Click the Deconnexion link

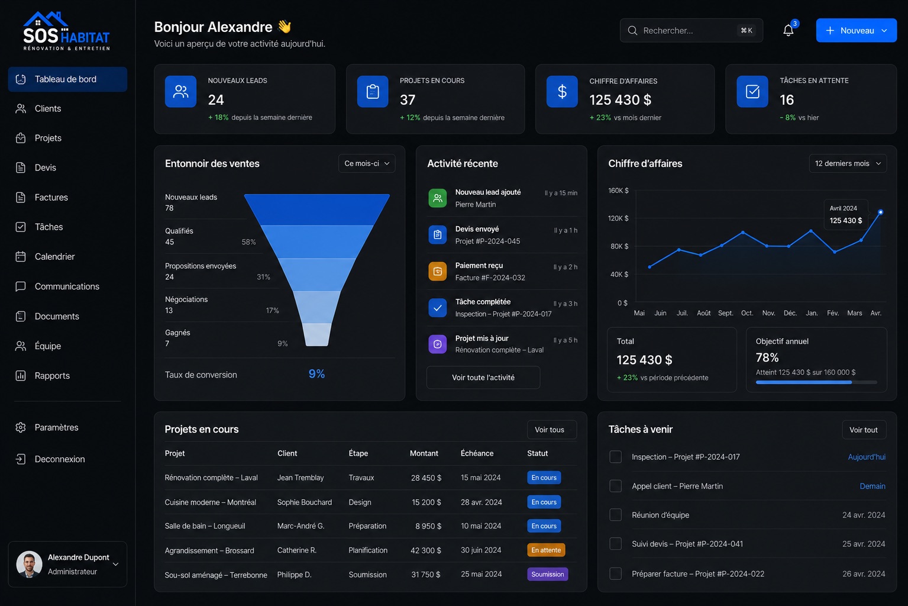point(60,459)
